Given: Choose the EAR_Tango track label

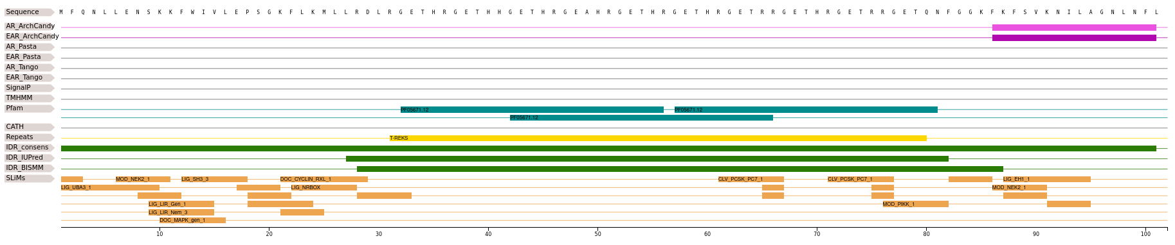Looking at the screenshot, I should point(29,78).
